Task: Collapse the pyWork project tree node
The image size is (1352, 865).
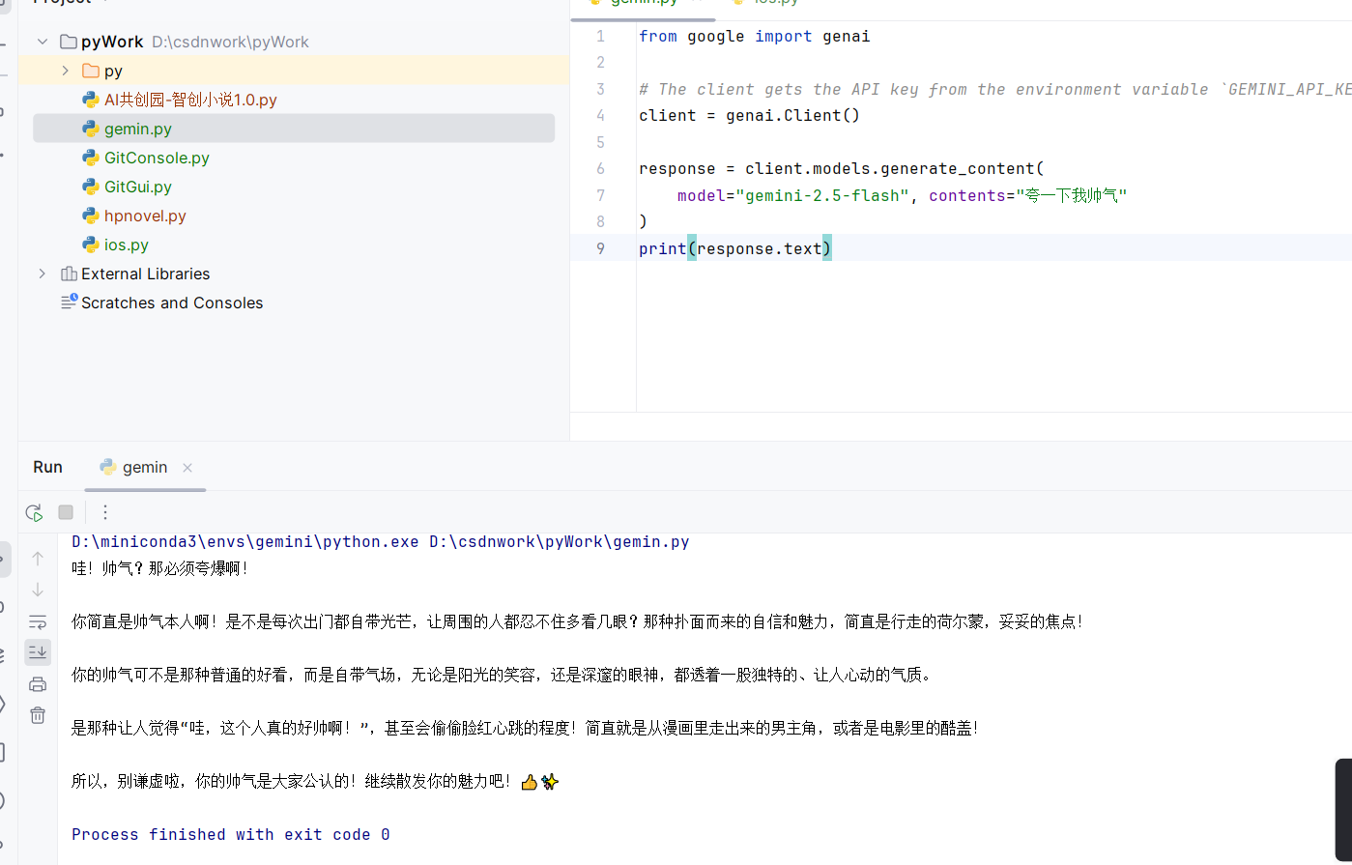Action: (42, 42)
